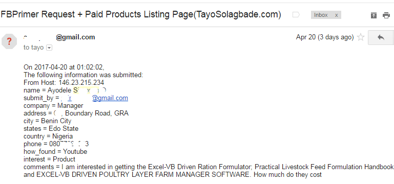Click the upward-arrow expand all icon
Viewport: 394px width, 184px height.
coord(374,15)
